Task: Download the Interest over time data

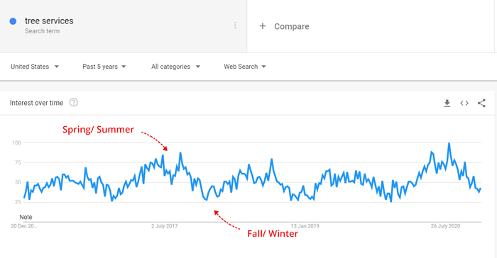Action: pyautogui.click(x=447, y=103)
